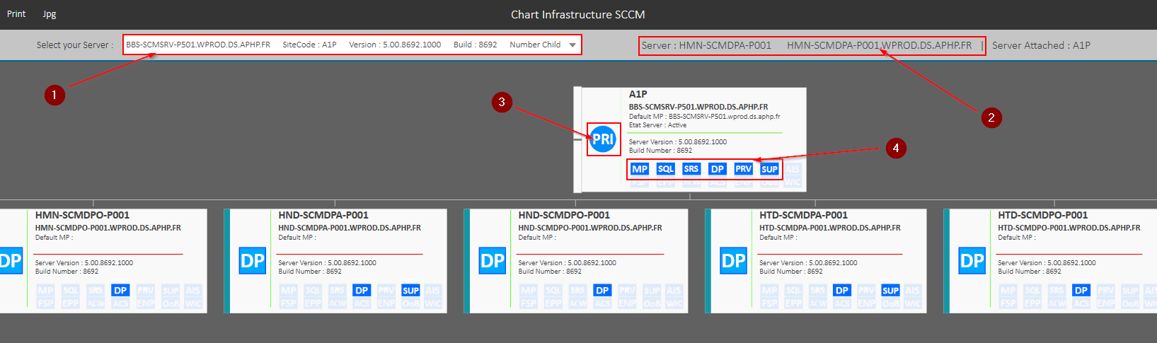Click Server Version on HTD-SCMDPO-P001 card

tap(1047, 263)
